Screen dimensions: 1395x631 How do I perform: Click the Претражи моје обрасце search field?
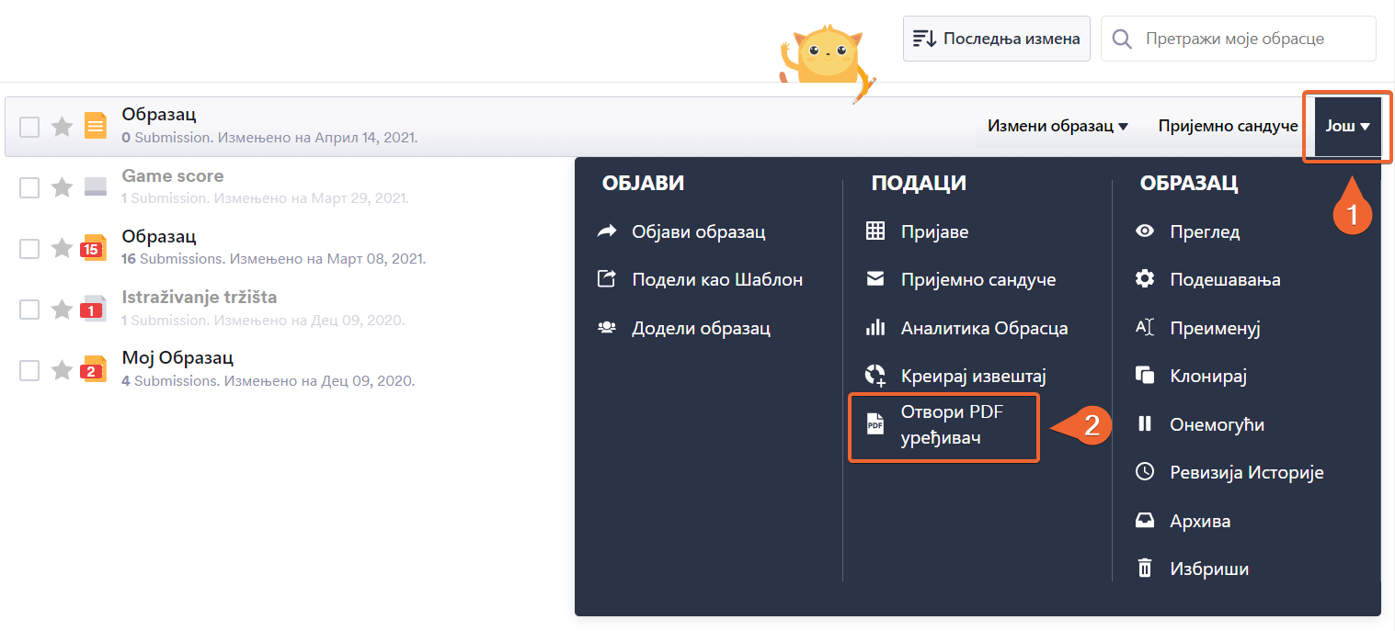coord(1251,39)
